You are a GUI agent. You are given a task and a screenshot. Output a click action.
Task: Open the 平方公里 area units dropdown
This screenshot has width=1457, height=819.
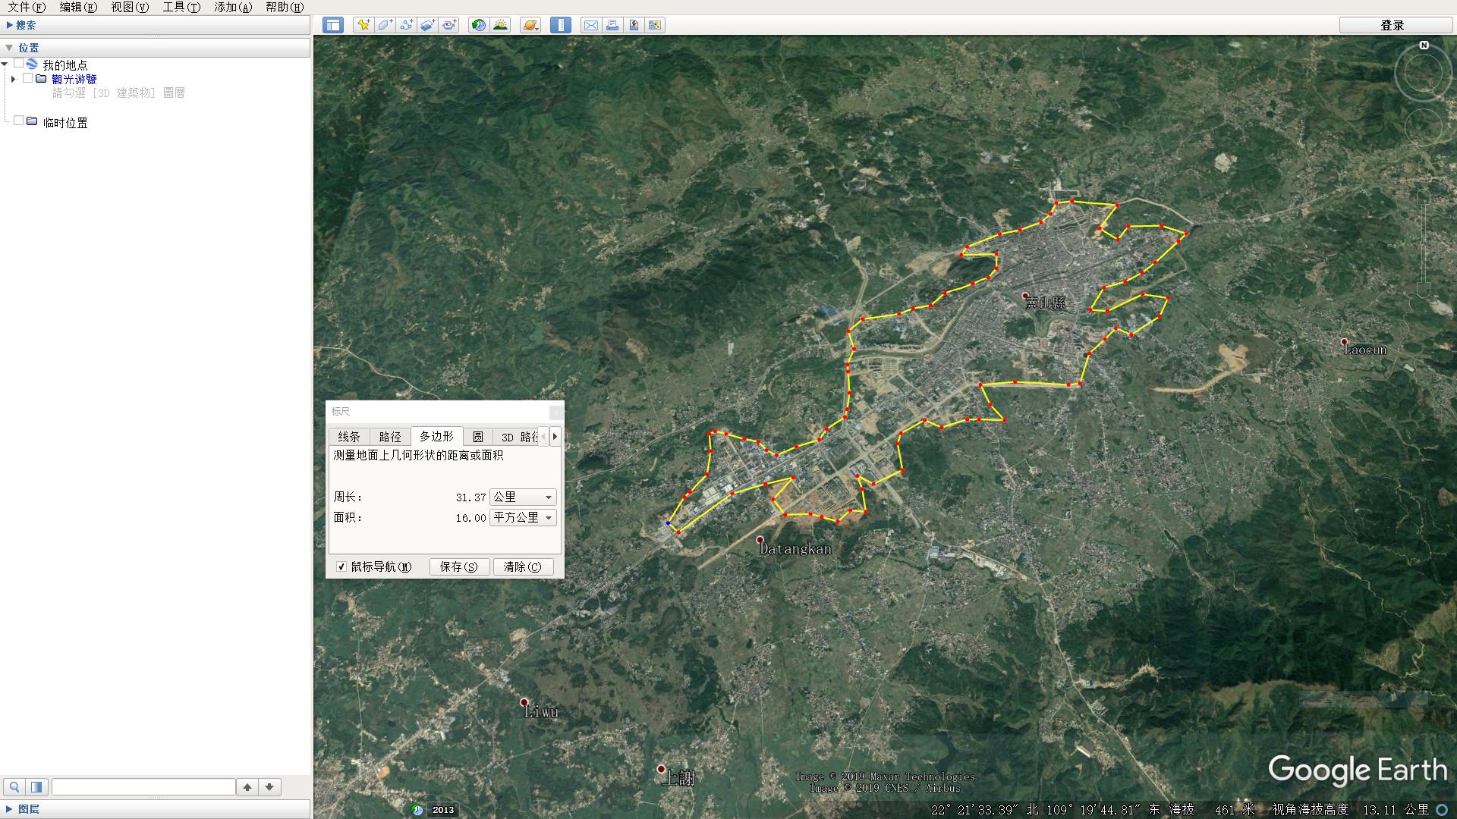pyautogui.click(x=523, y=517)
